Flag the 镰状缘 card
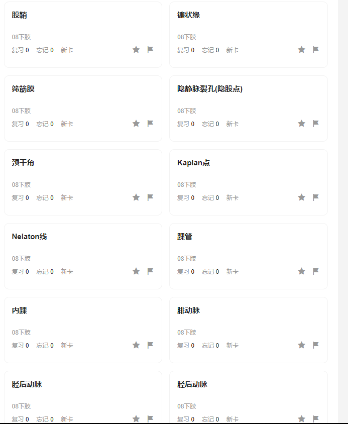The image size is (348, 424). [316, 50]
